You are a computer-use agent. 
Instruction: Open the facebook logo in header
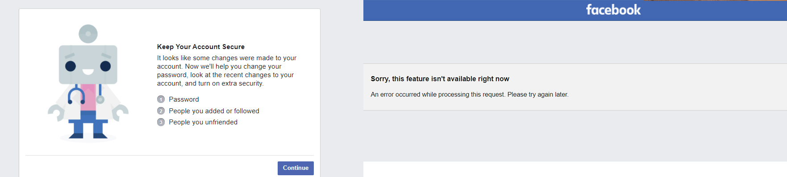coord(613,10)
